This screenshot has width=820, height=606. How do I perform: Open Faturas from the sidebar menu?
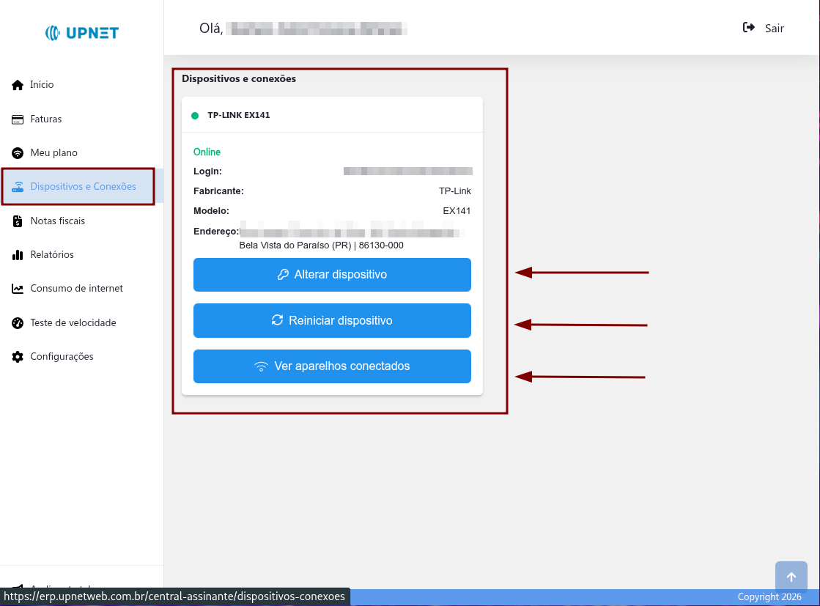tap(48, 119)
